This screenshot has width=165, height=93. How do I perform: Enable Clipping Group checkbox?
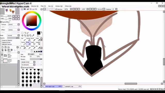pos(1,42)
